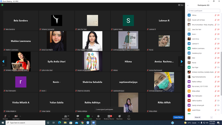Expand video options arrow next to Start Video
This screenshot has height=125, width=222.
(20, 116)
